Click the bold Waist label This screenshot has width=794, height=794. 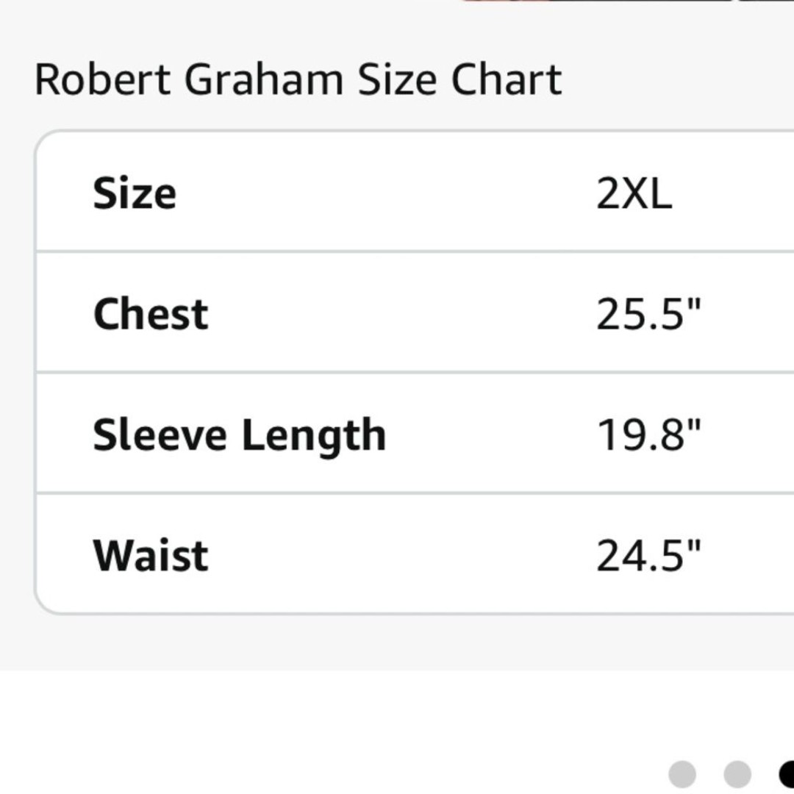151,556
